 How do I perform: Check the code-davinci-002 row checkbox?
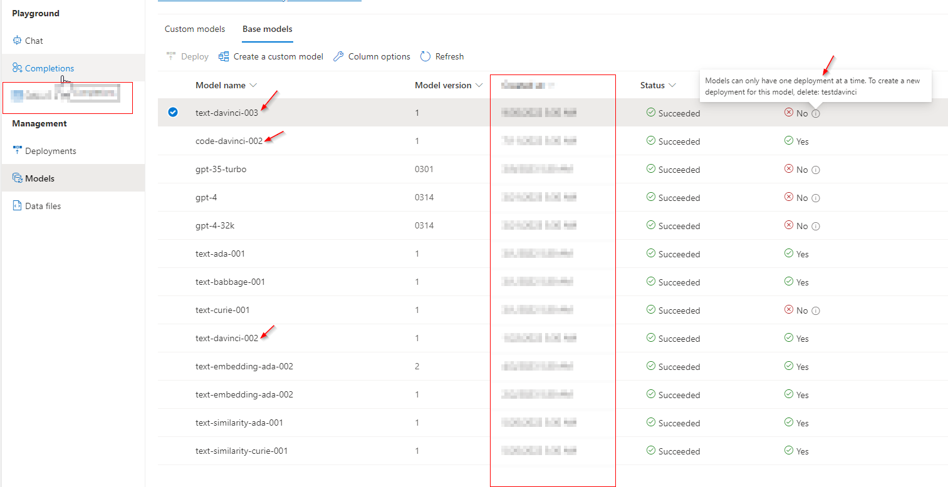point(172,140)
